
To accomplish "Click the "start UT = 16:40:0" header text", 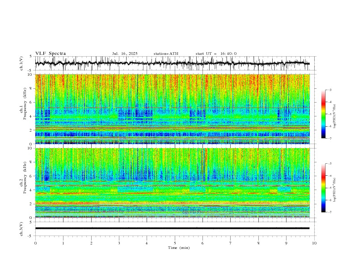I will click(x=216, y=54).
